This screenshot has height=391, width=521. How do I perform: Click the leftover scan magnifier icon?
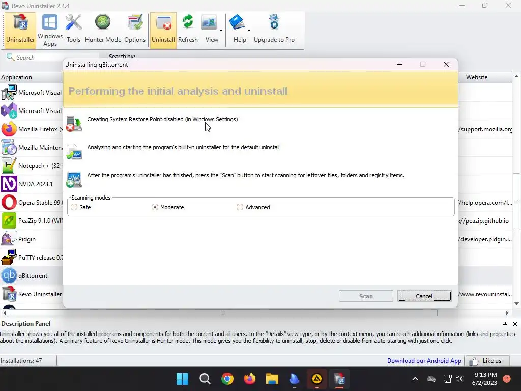pyautogui.click(x=74, y=180)
